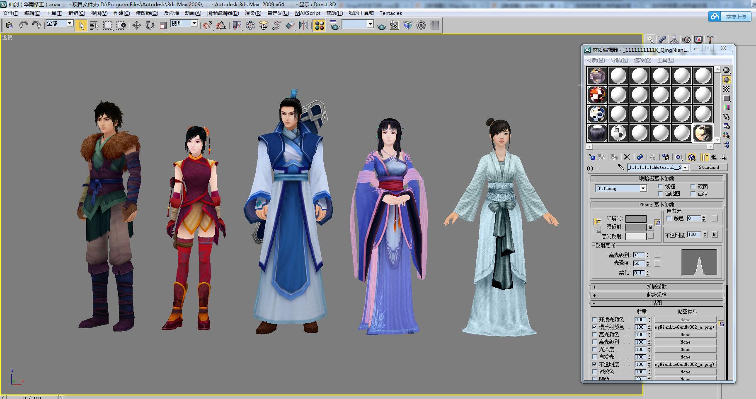
Task: Open the Utilities hammer panel tab
Action: pos(710,40)
